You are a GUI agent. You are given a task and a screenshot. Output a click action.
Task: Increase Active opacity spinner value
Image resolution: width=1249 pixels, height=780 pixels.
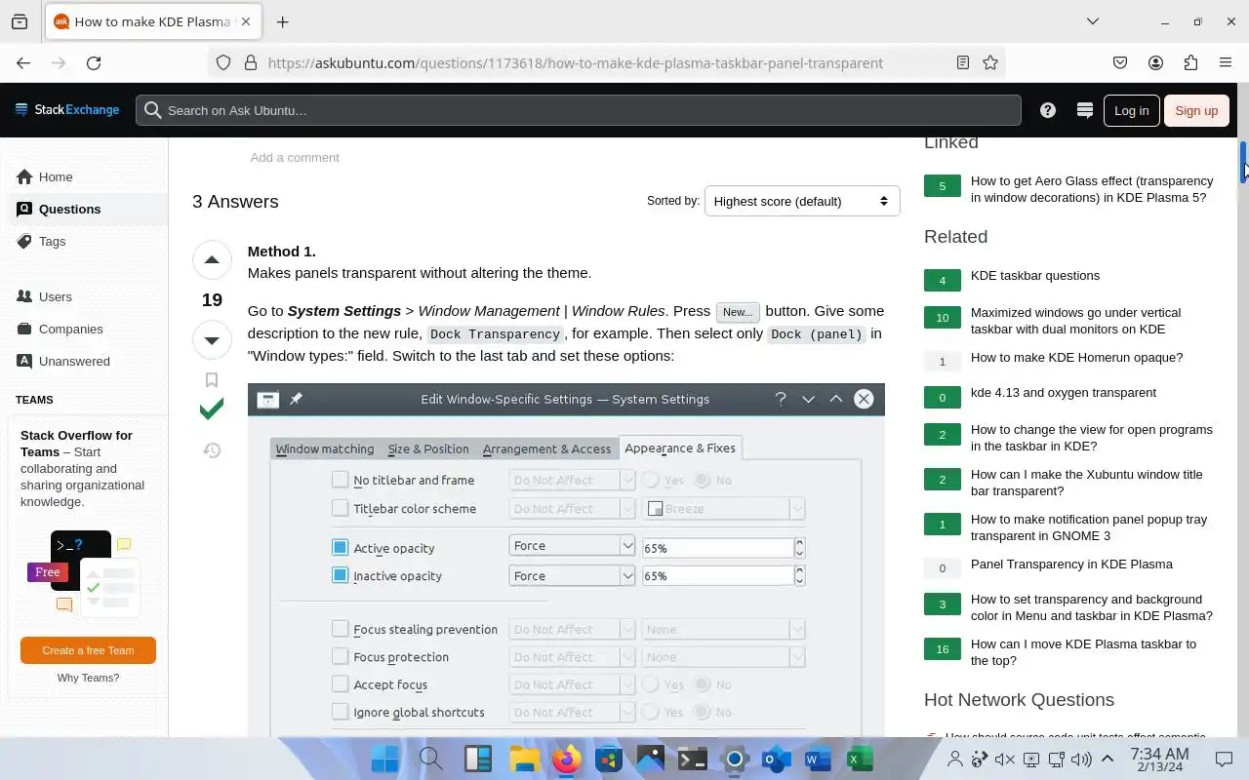pyautogui.click(x=800, y=542)
